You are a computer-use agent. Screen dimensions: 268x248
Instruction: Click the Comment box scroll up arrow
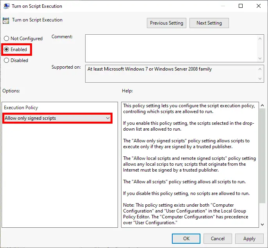[x=260, y=39]
